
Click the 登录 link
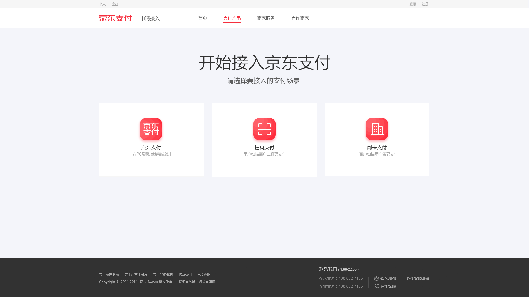(x=413, y=4)
